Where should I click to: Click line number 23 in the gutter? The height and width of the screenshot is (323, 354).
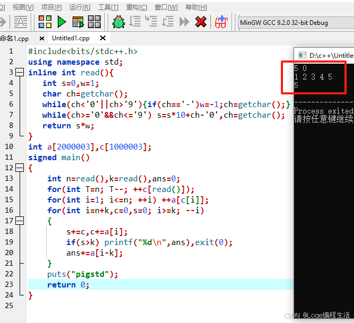coord(9,284)
